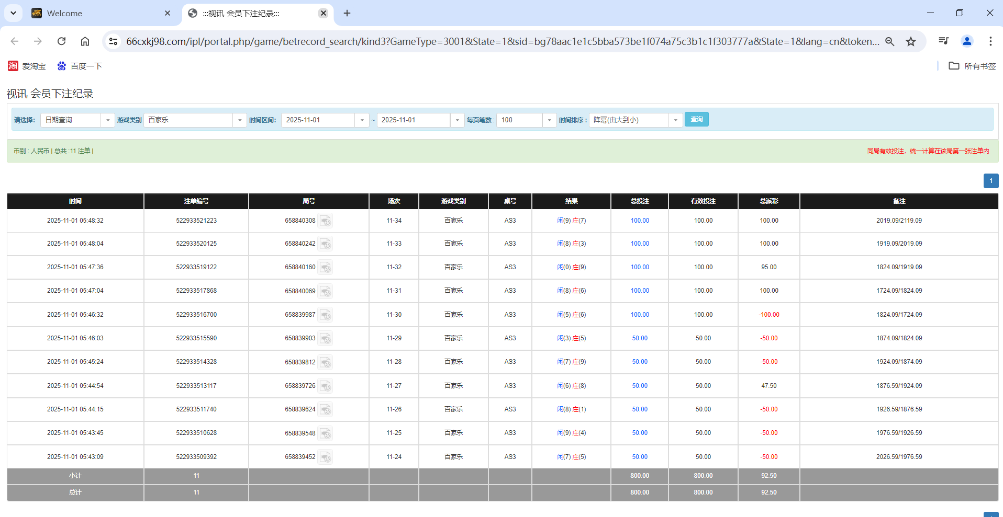Reload the page with the refresh icon
The image size is (1003, 517).
coord(61,41)
